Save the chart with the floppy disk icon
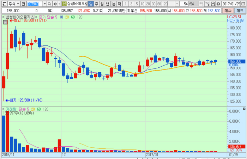This screenshot has height=159, width=247. [x=213, y=4]
